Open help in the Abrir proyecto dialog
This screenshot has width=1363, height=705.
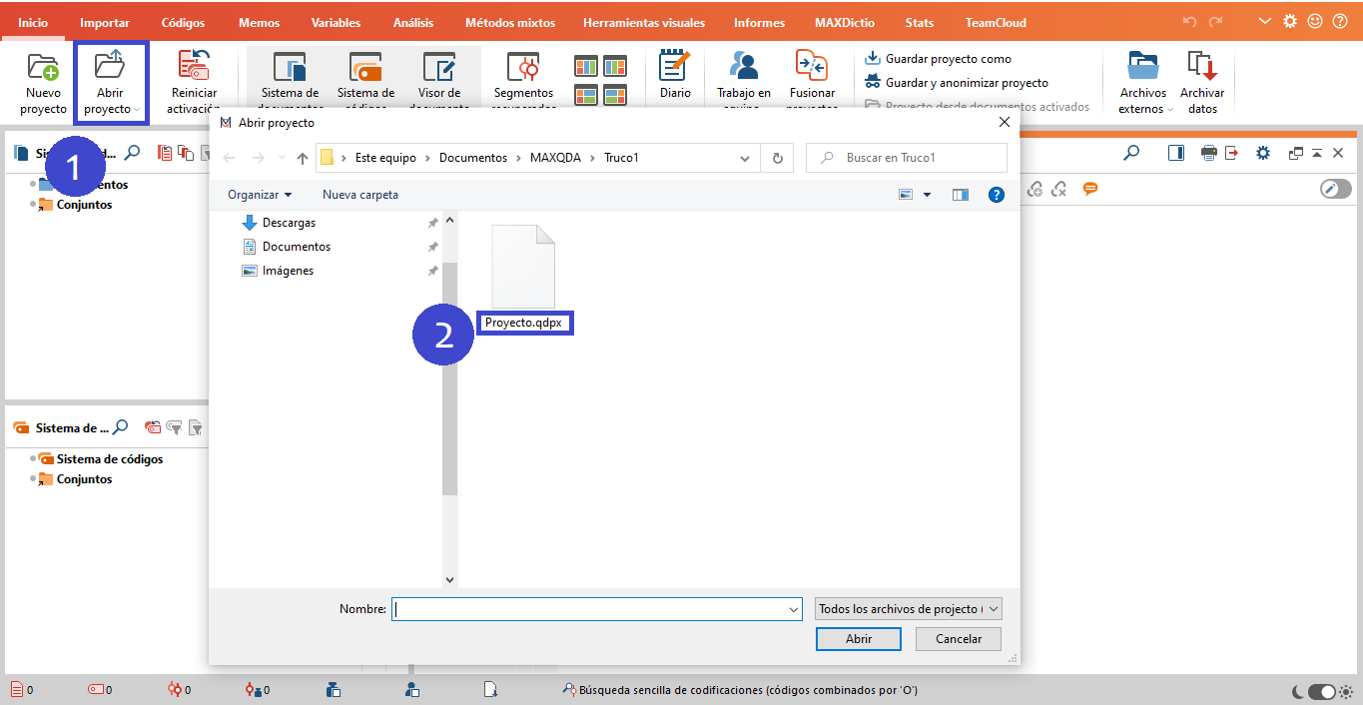point(996,195)
